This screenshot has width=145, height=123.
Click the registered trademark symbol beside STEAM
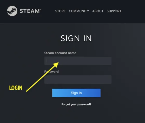(40, 9)
